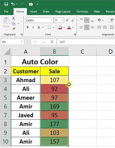This screenshot has height=148, width=115.
Task: Open the Insert ribbon tab
Action: (x=33, y=12)
